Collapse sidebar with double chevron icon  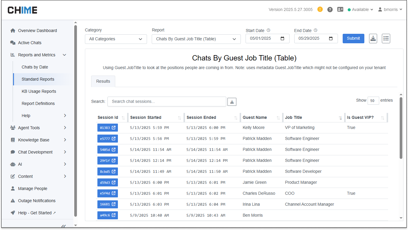click(63, 226)
